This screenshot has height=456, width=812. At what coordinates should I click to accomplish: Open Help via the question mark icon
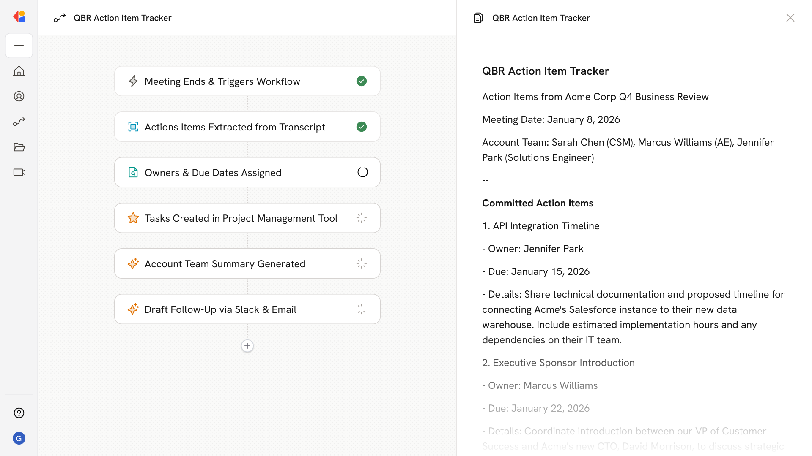pyautogui.click(x=19, y=413)
